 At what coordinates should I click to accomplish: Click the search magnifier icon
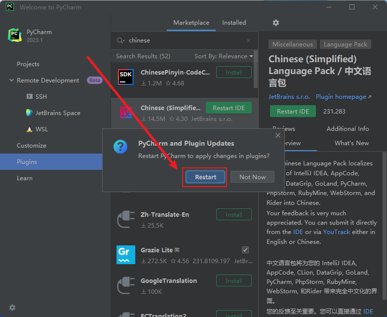[120, 40]
